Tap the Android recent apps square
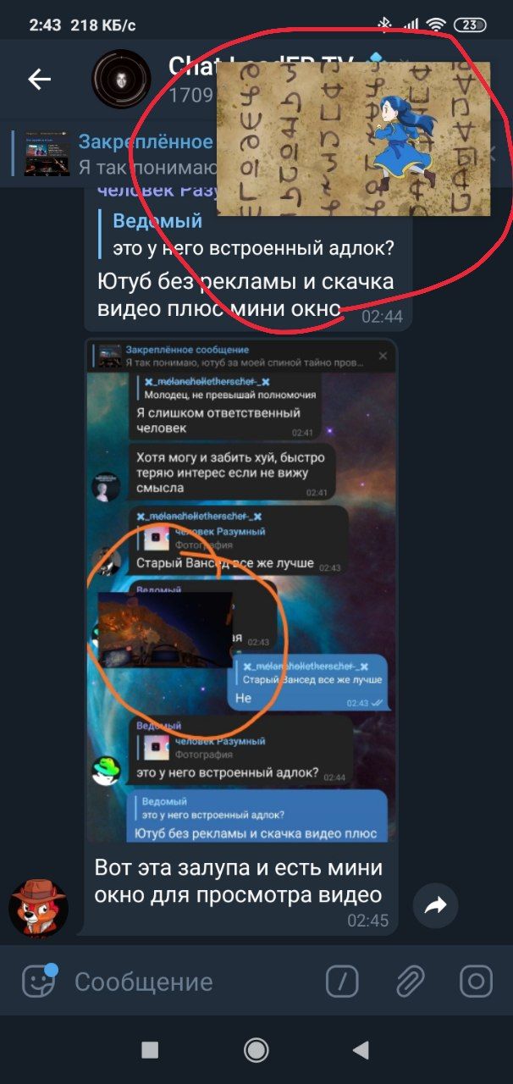The width and height of the screenshot is (513, 1084). [150, 1050]
